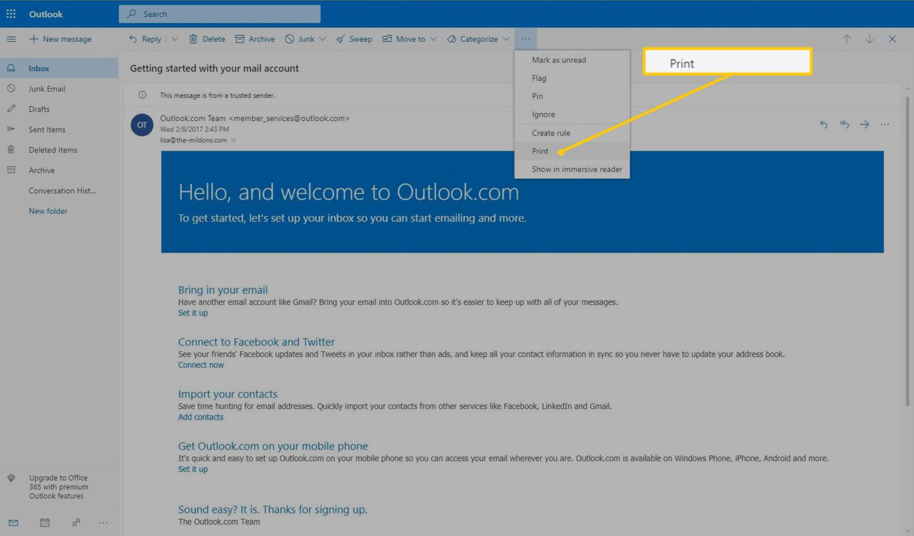Click Connect now under Facebook and Twitter

(201, 364)
